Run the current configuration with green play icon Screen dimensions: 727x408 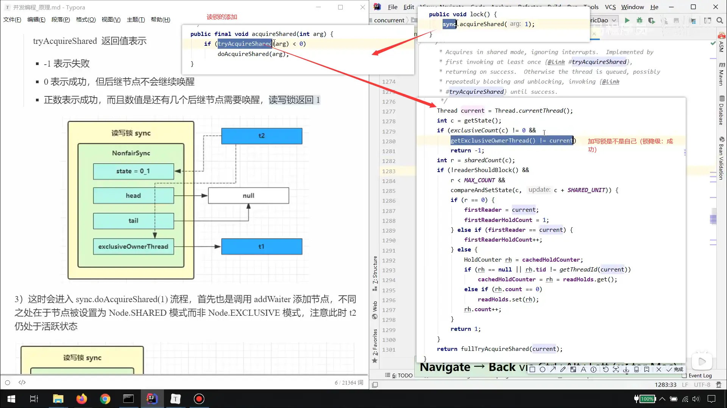point(627,20)
